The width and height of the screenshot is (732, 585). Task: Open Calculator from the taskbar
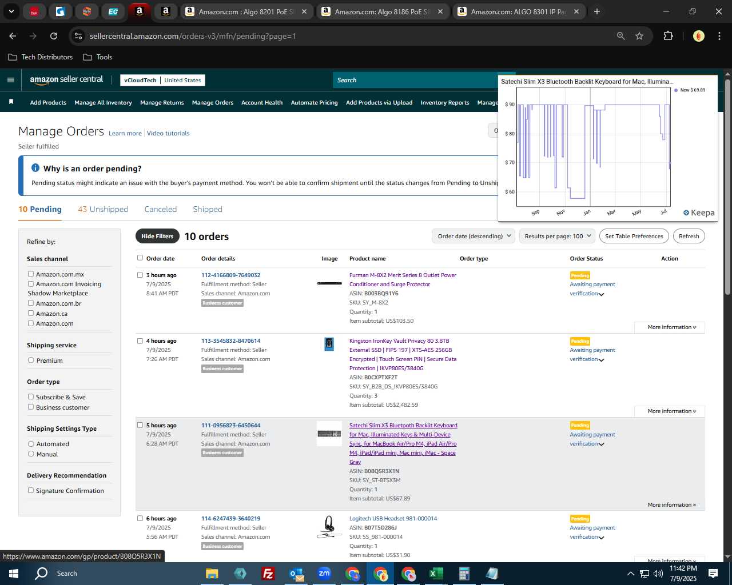[464, 574]
